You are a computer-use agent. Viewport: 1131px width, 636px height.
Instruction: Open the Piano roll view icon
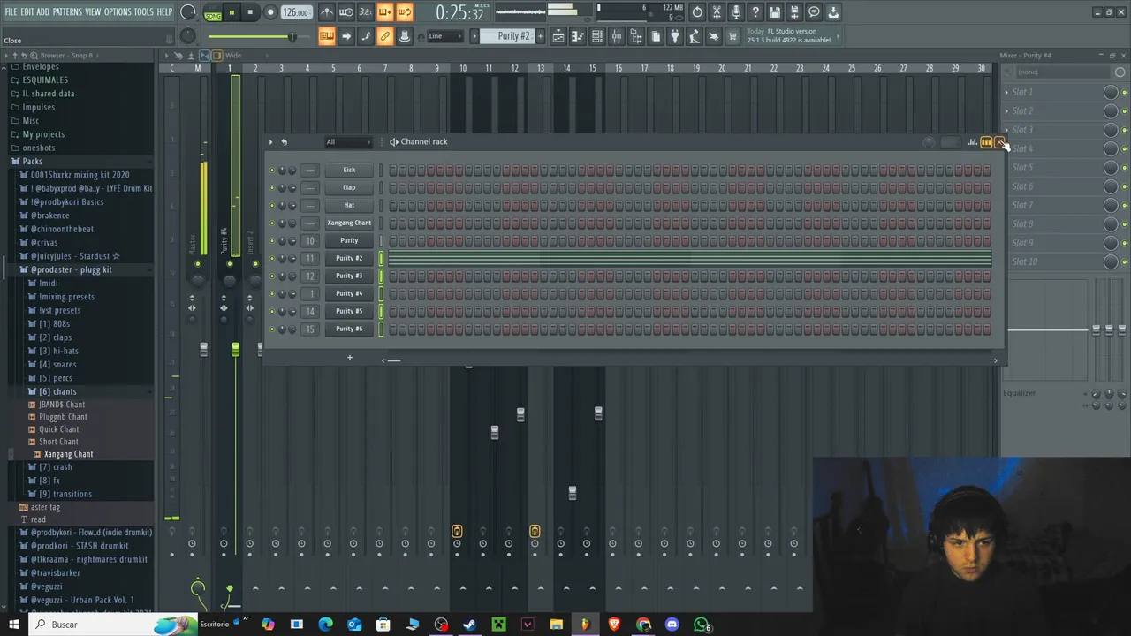tap(578, 36)
